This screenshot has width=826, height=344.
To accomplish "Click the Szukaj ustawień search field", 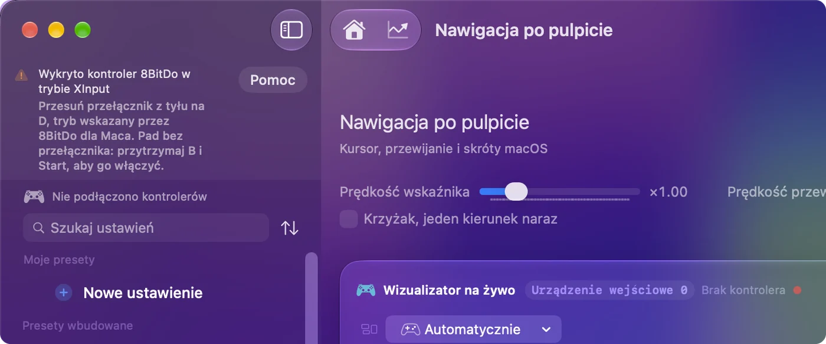I will tap(146, 228).
